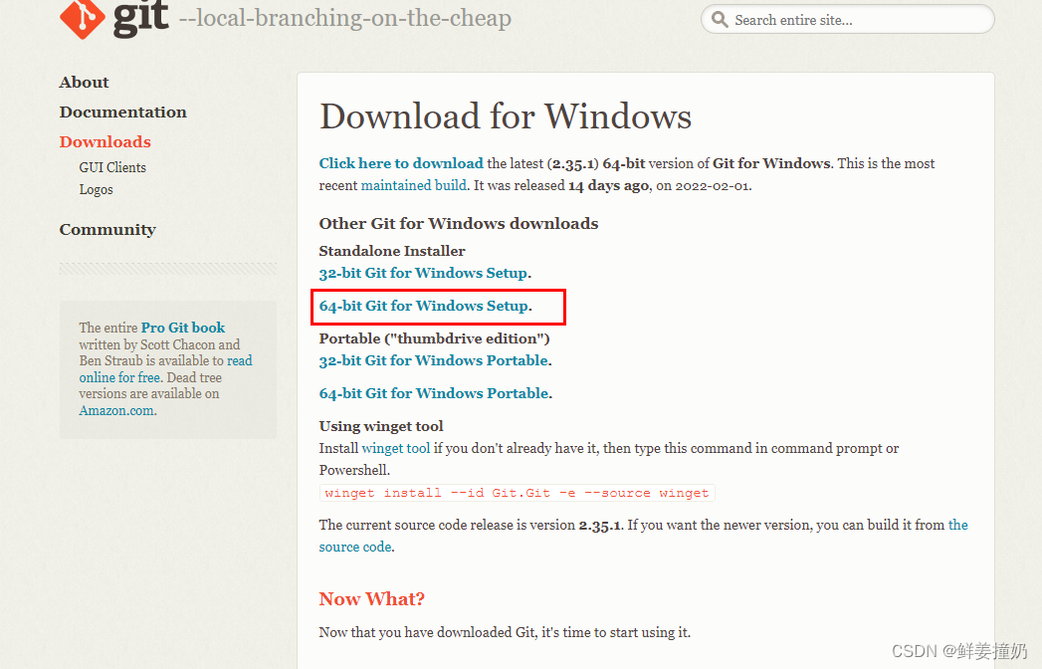Click 'Other Git for Windows downloads' heading
Image resolution: width=1042 pixels, height=669 pixels.
click(459, 223)
